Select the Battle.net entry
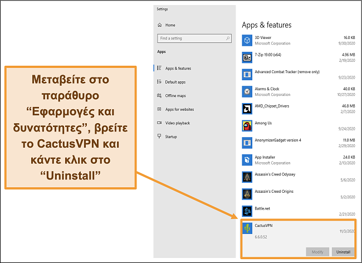The width and height of the screenshot is (362, 263). 262,208
